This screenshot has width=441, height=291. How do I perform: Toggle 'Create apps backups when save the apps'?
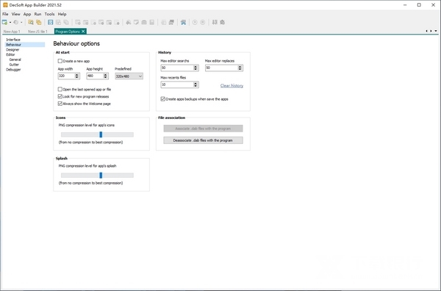[162, 99]
